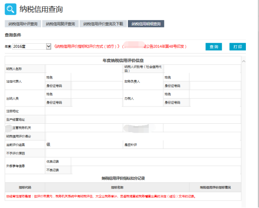Click the 纳税信用评价指标扣分记录 section title
The height and width of the screenshot is (208, 259).
[123, 178]
